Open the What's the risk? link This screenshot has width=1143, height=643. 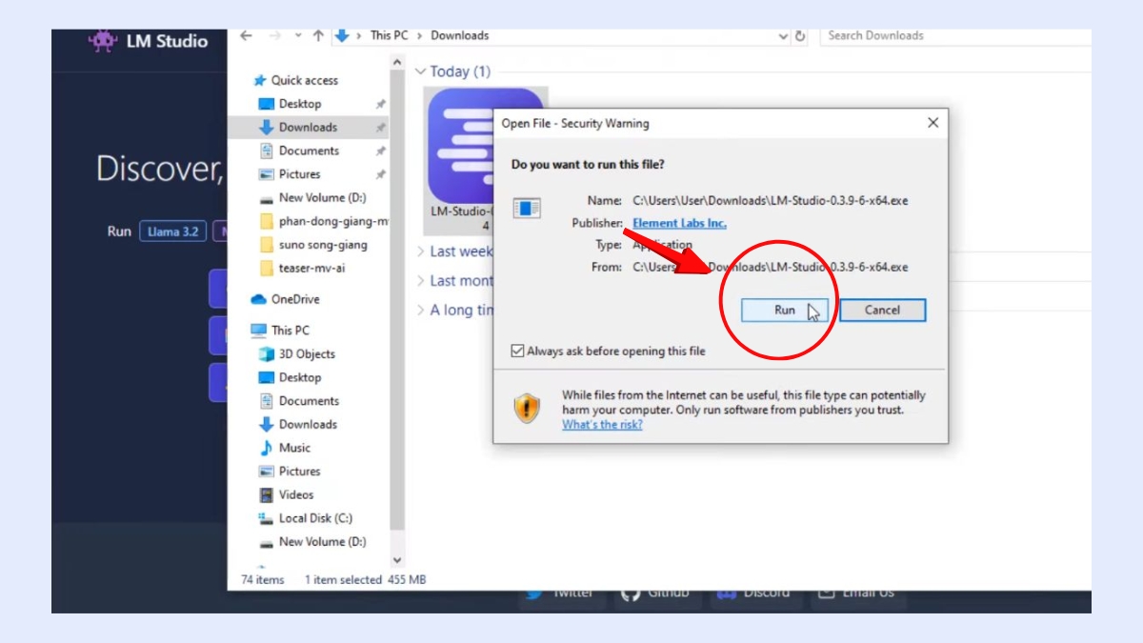click(602, 425)
